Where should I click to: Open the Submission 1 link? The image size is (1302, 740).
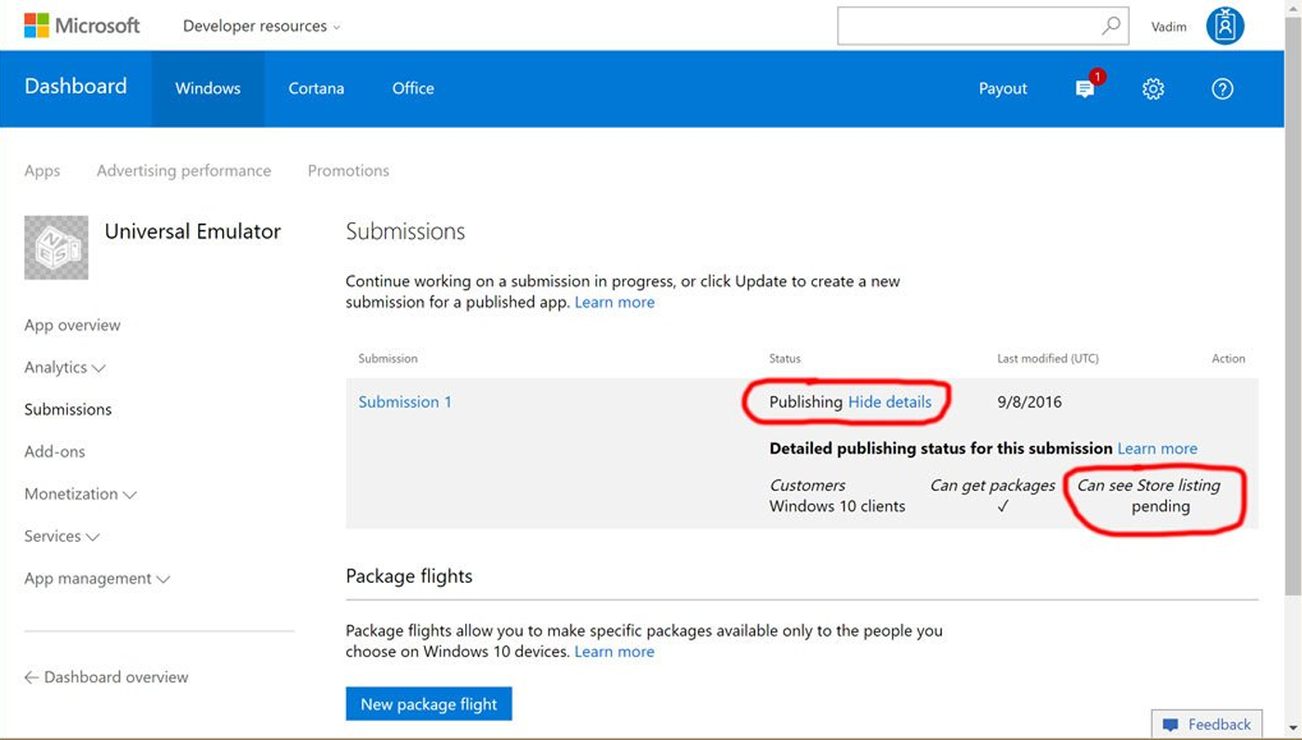click(x=405, y=402)
